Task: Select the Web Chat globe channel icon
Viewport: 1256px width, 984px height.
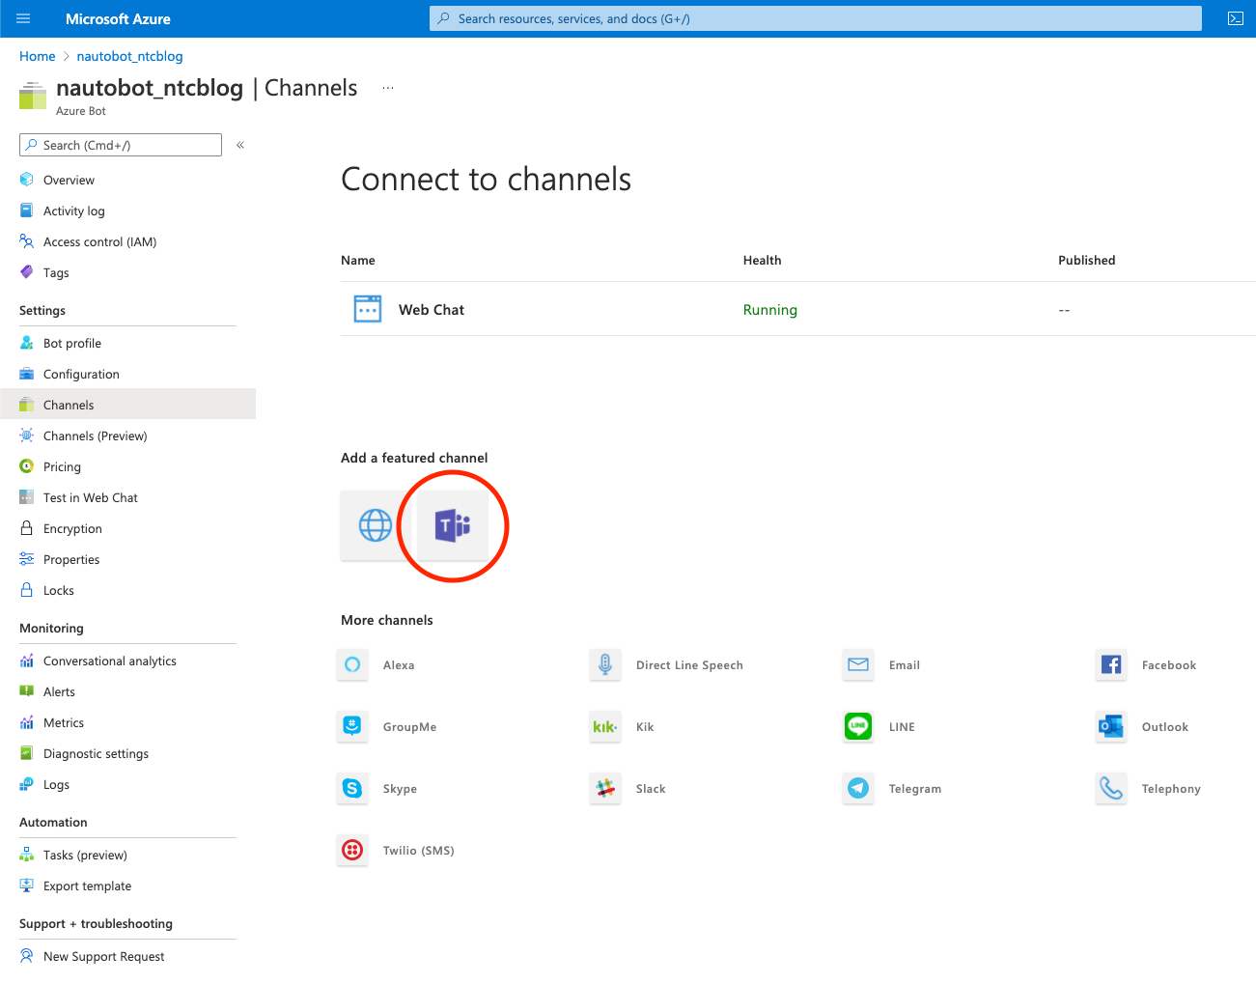Action: [374, 525]
